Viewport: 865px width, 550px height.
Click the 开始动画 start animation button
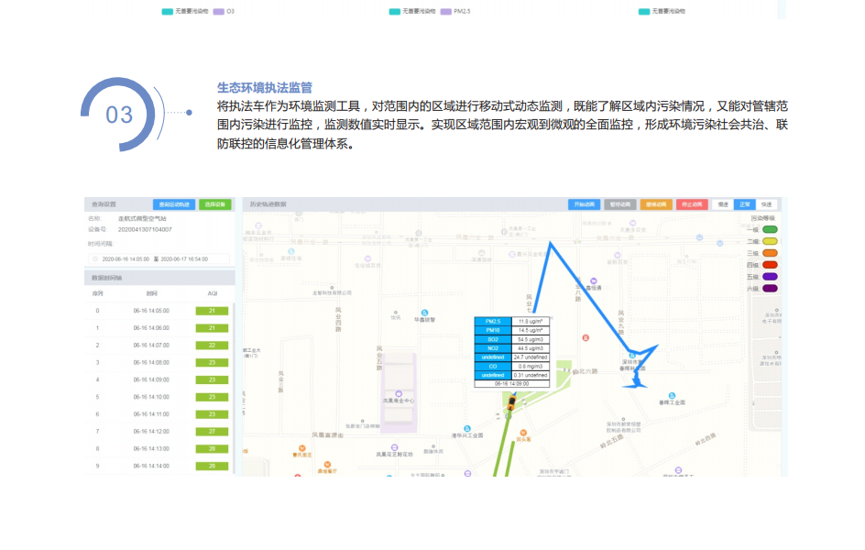(585, 204)
